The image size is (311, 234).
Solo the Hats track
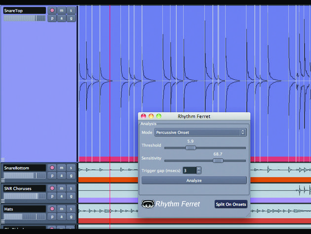click(x=71, y=209)
